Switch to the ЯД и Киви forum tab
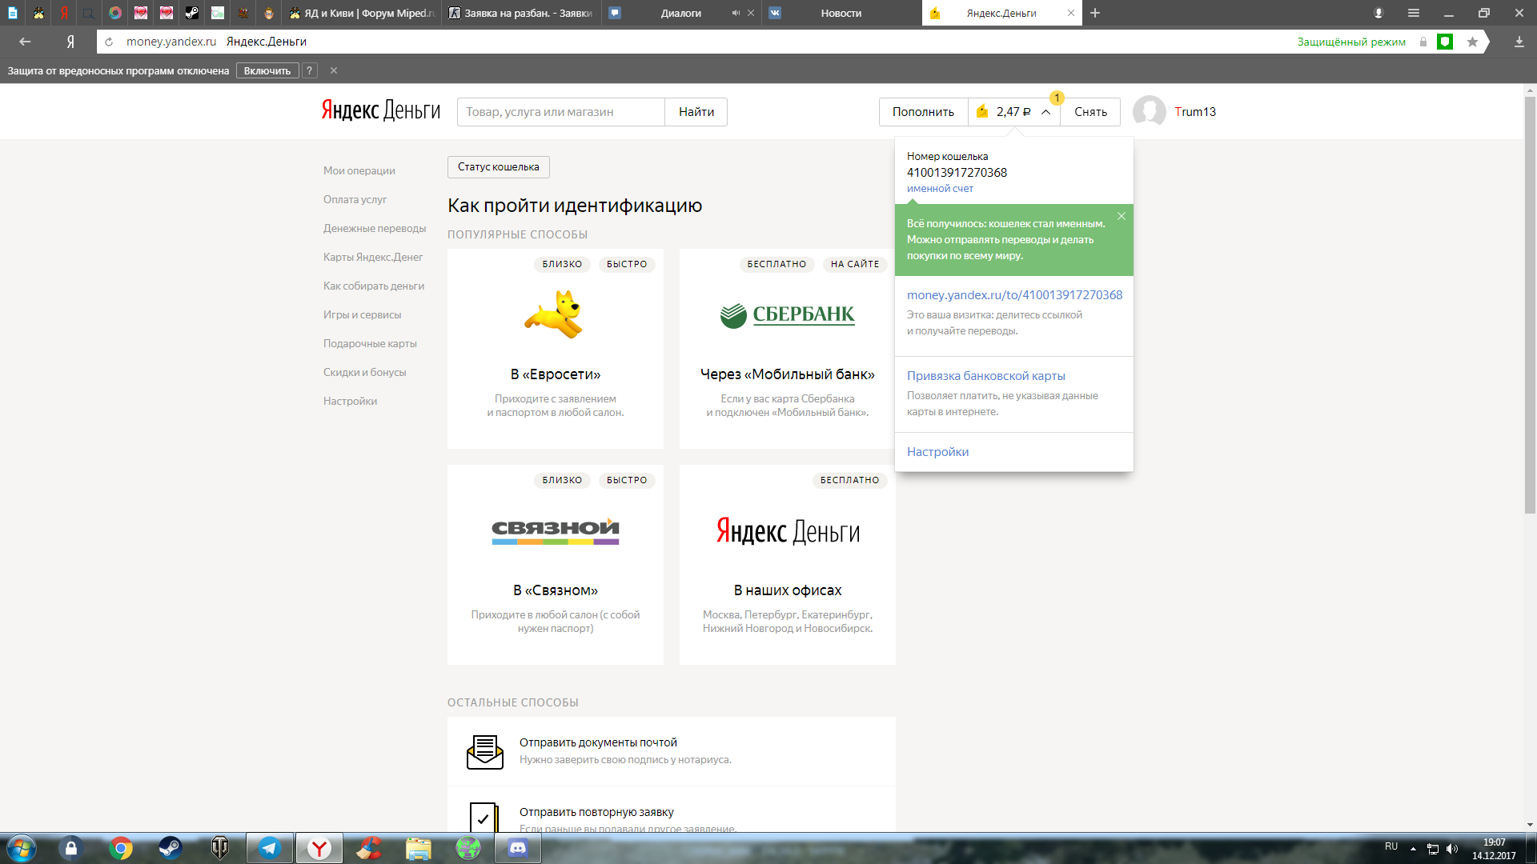Viewport: 1537px width, 864px height. point(363,13)
